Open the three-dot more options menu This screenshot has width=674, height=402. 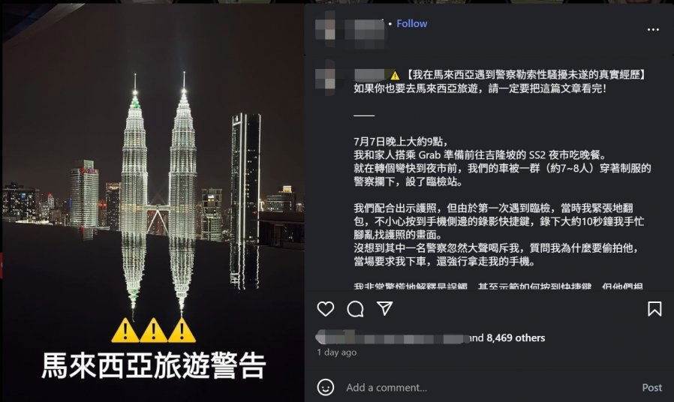[653, 30]
